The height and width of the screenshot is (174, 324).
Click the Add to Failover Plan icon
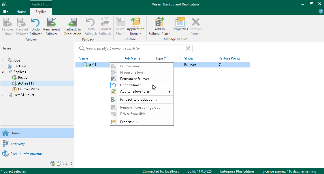pyautogui.click(x=160, y=26)
